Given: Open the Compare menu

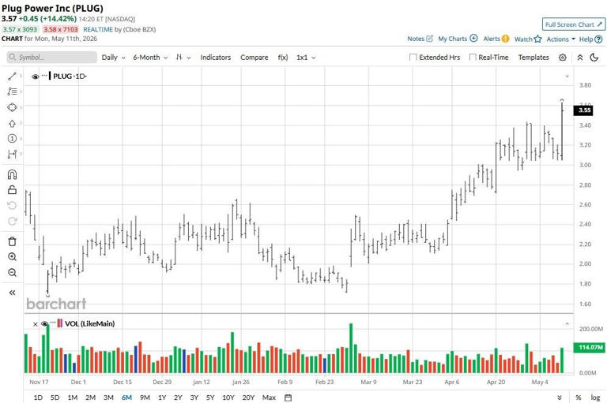Looking at the screenshot, I should [x=254, y=58].
